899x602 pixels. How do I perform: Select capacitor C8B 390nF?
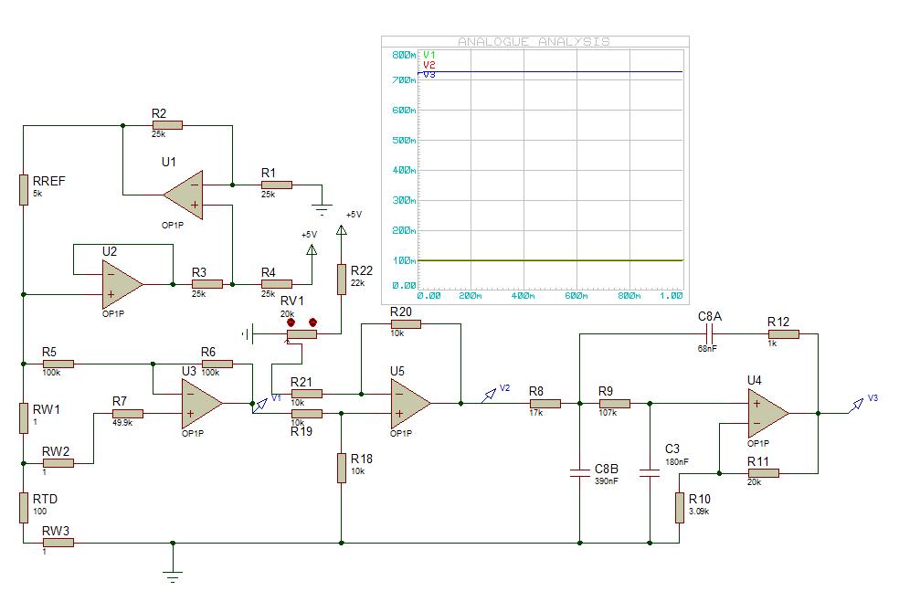579,473
